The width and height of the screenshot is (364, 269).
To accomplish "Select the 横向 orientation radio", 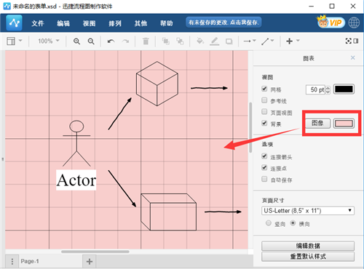I will pyautogui.click(x=293, y=223).
